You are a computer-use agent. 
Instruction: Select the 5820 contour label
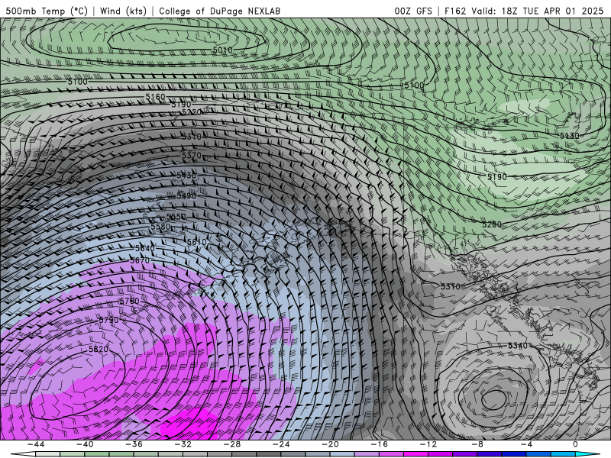[99, 350]
